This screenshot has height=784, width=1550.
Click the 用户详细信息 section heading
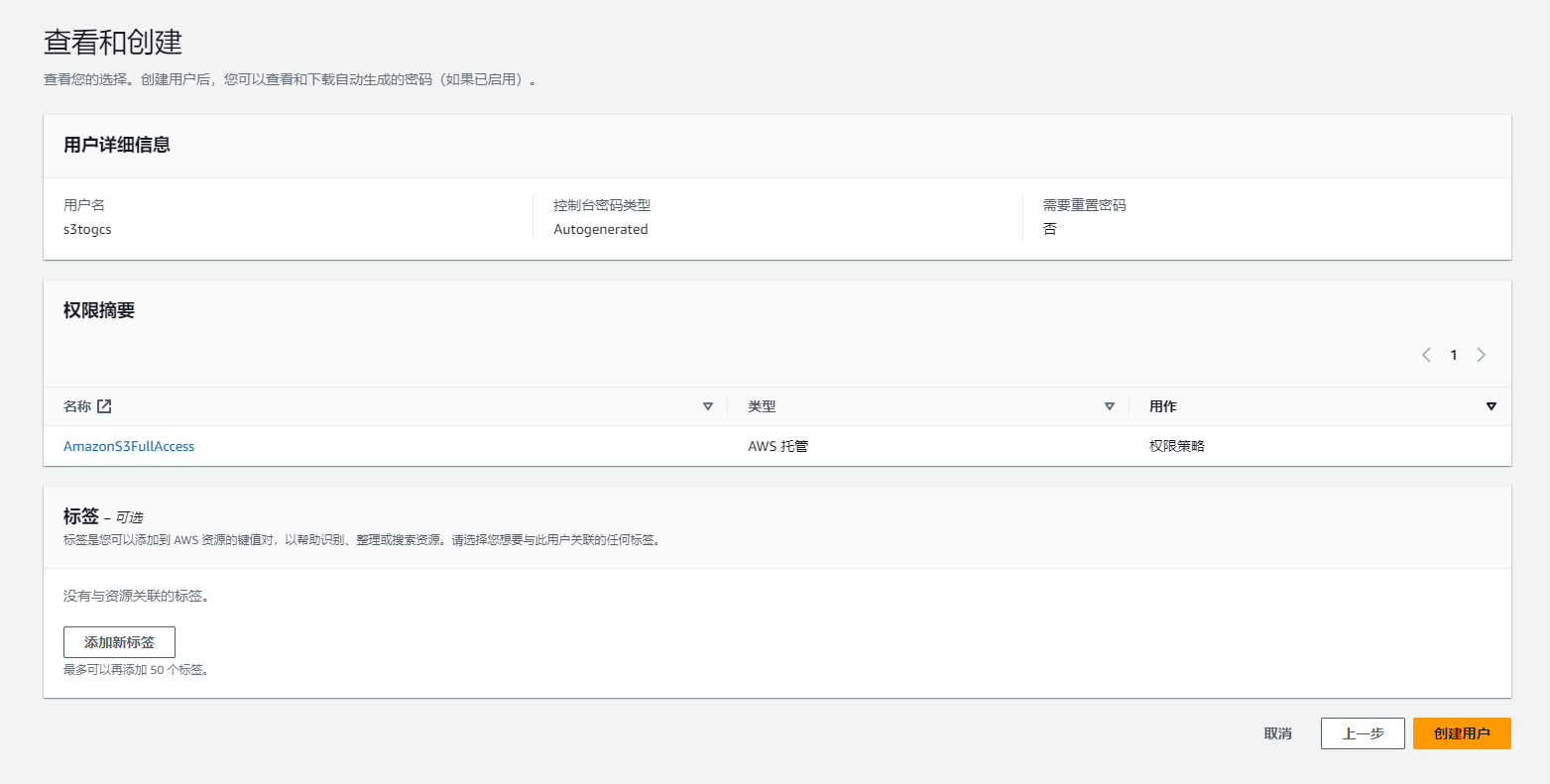[x=117, y=145]
